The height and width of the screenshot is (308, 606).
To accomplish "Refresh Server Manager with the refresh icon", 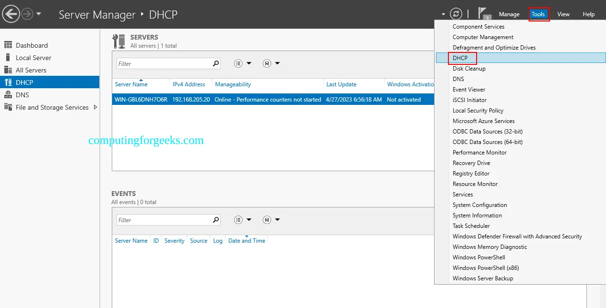I will point(457,13).
